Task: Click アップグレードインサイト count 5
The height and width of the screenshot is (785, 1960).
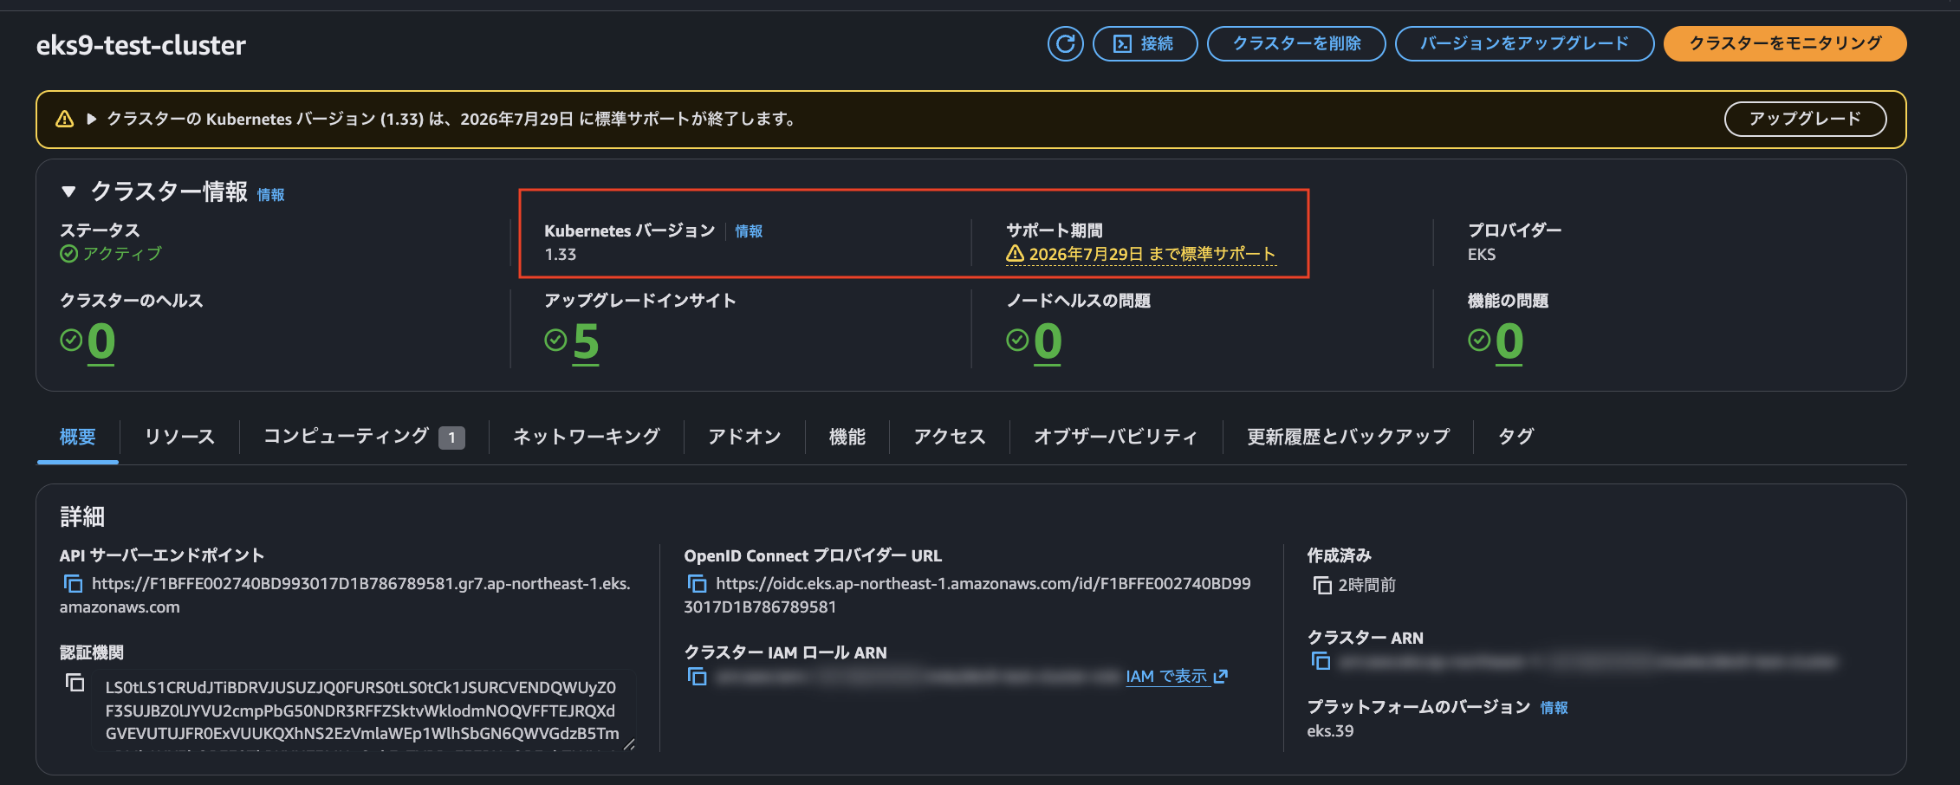Action: point(586,341)
